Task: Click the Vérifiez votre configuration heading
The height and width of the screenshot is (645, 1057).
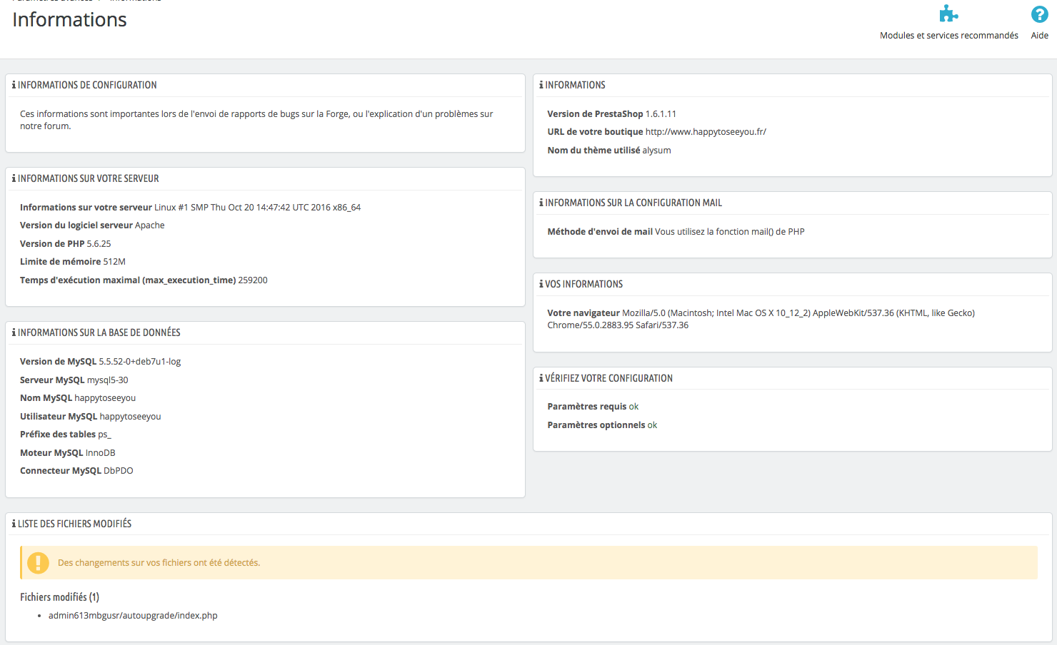Action: coord(609,378)
